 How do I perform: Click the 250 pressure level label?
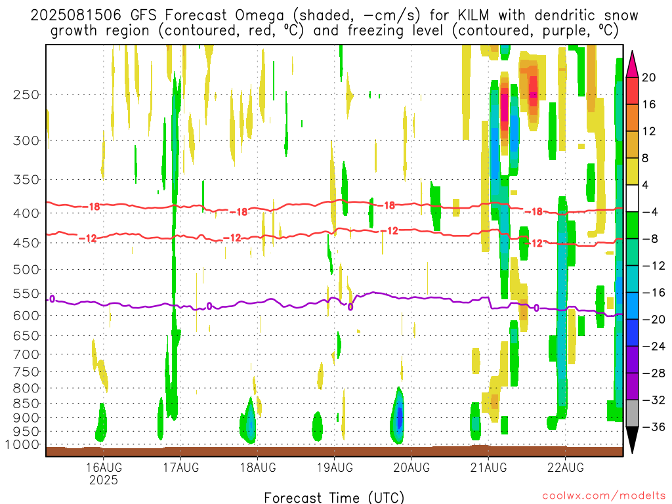(26, 94)
